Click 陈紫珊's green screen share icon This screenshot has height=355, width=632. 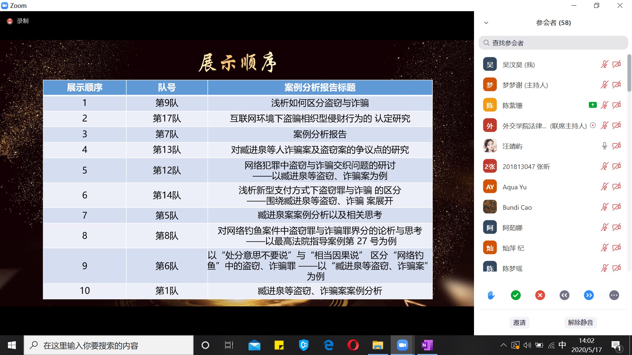[592, 105]
